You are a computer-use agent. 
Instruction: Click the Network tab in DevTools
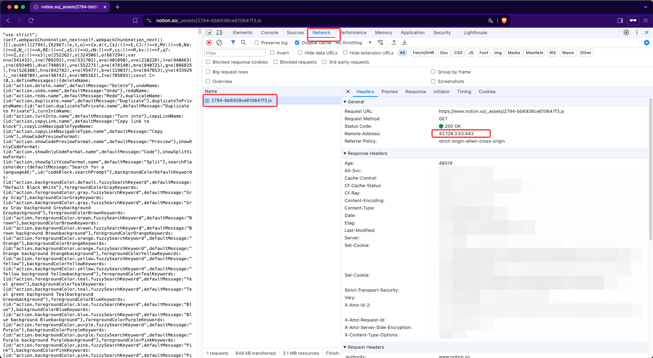pos(322,33)
